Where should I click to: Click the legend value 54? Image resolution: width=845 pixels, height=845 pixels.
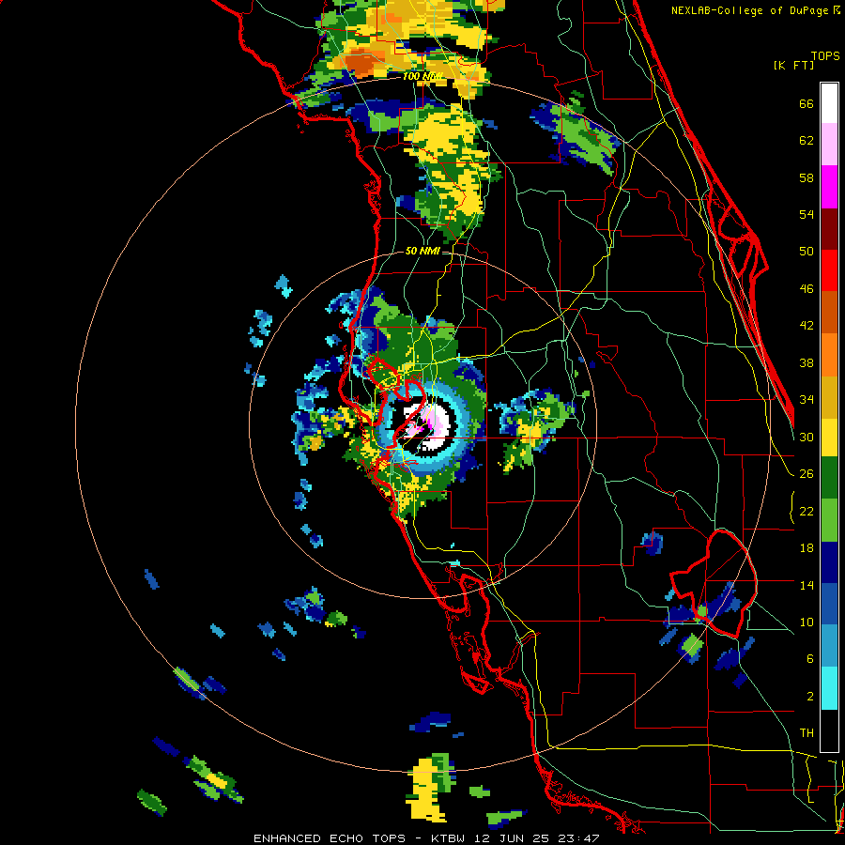[x=807, y=214]
